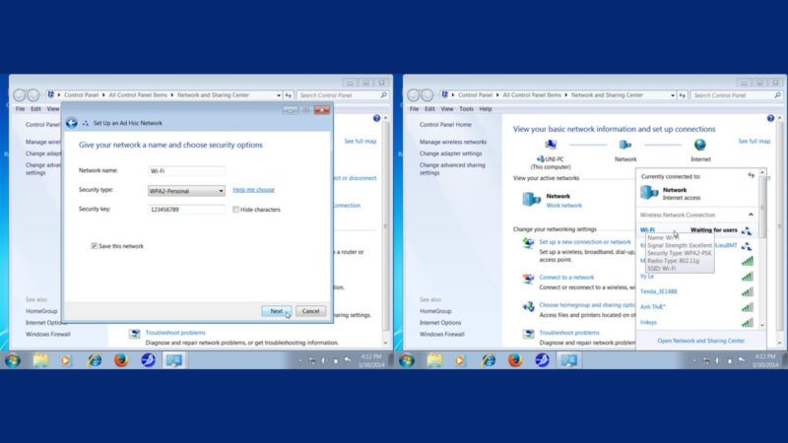The width and height of the screenshot is (788, 443).
Task: Select the linksys wireless network
Action: 649,322
